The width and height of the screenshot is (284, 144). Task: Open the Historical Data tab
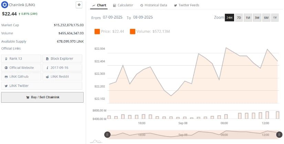coord(154,5)
